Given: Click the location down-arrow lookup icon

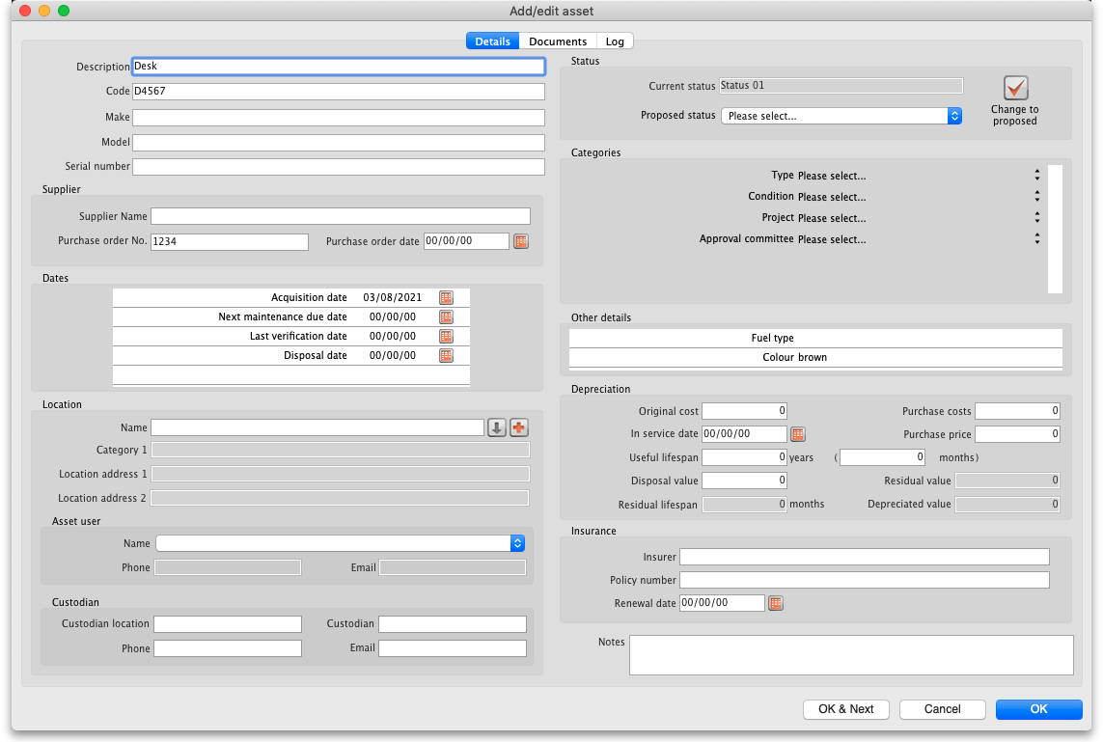Looking at the screenshot, I should tap(497, 427).
